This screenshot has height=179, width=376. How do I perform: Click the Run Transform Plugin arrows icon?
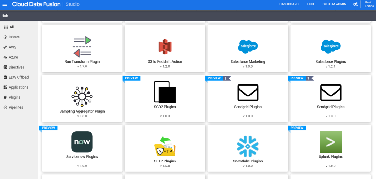tap(82, 47)
